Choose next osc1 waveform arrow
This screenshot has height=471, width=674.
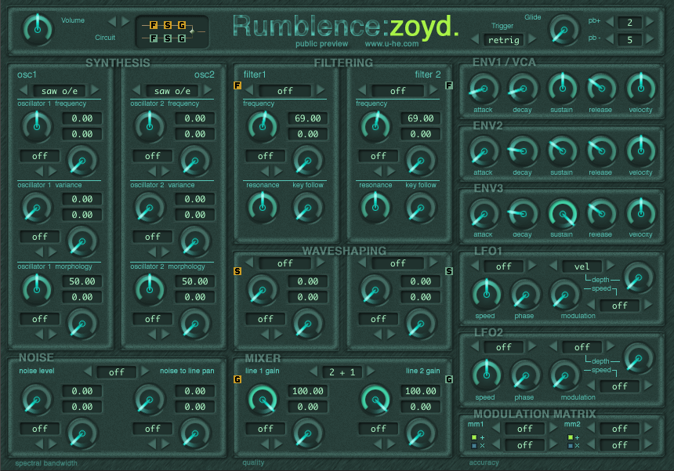coord(95,90)
